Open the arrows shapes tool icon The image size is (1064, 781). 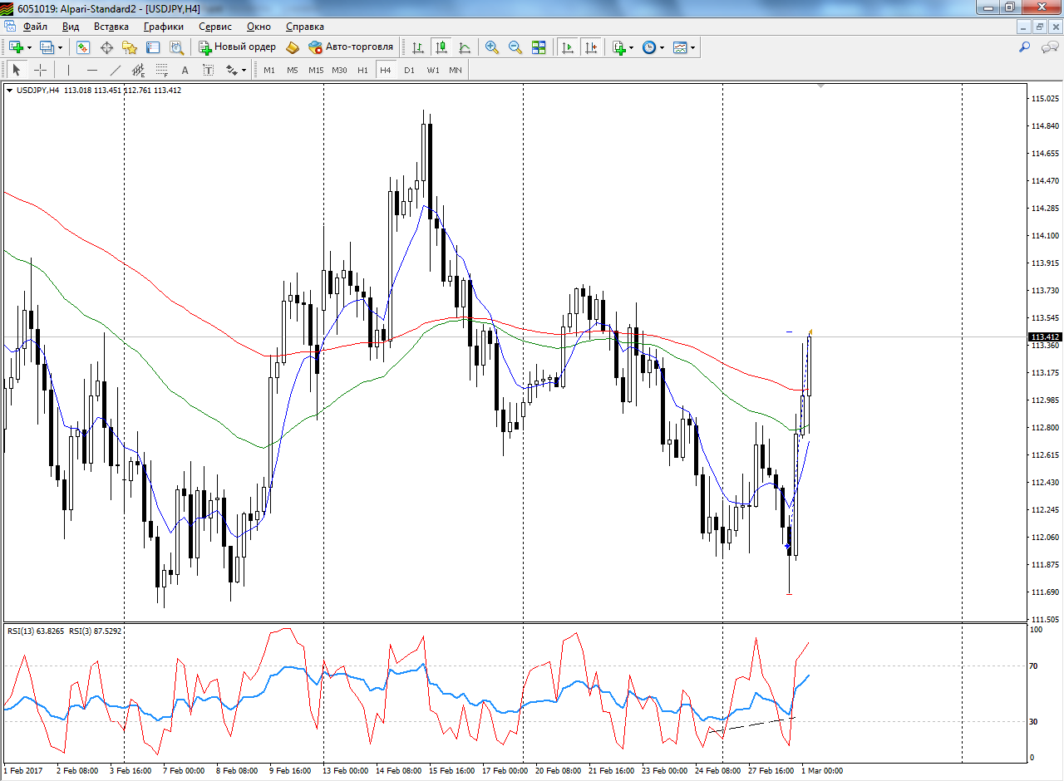(232, 70)
